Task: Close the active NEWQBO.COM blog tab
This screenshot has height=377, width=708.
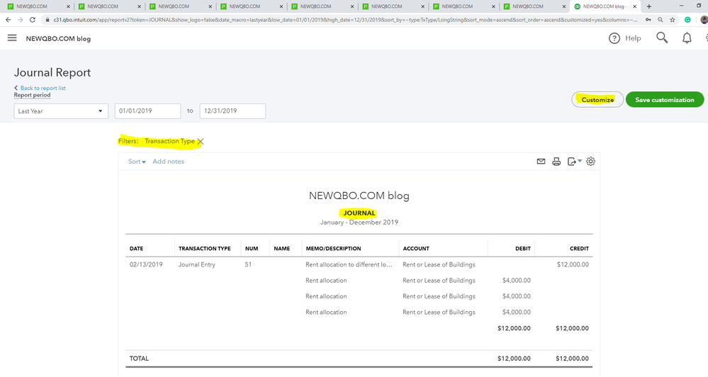Action: [635, 6]
